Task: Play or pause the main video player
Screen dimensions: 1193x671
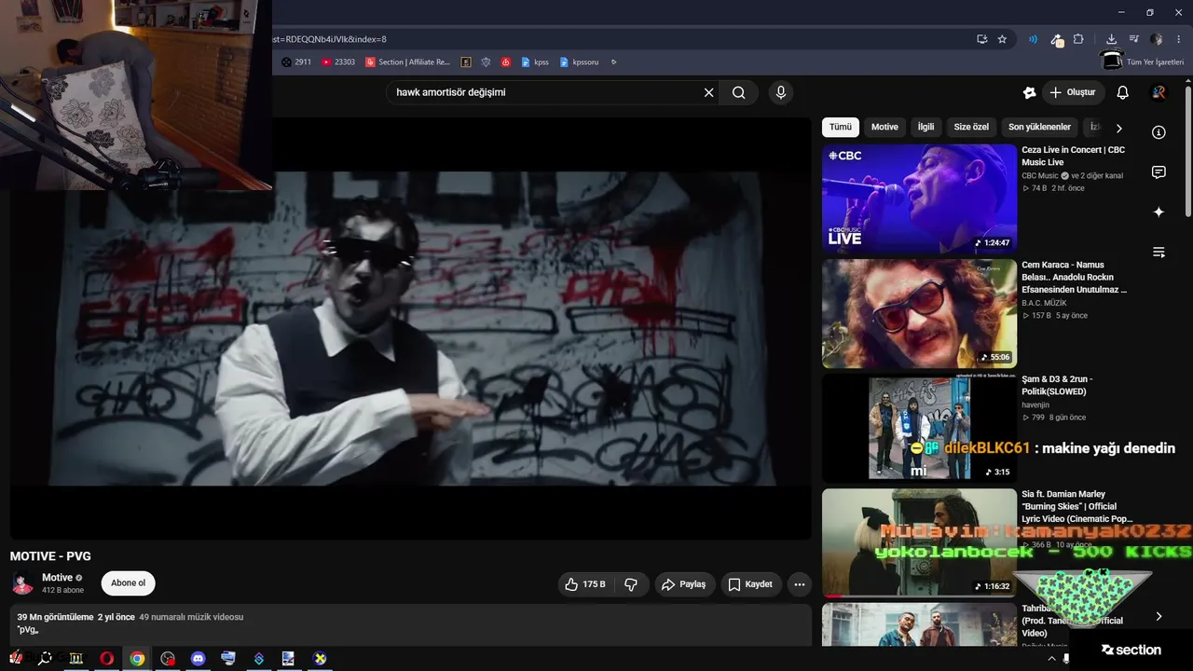Action: click(x=410, y=328)
